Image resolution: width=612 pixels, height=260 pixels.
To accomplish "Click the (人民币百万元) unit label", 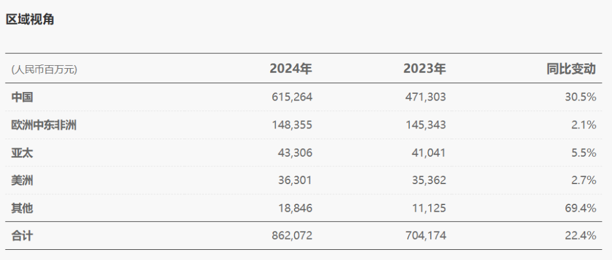I will [x=44, y=69].
